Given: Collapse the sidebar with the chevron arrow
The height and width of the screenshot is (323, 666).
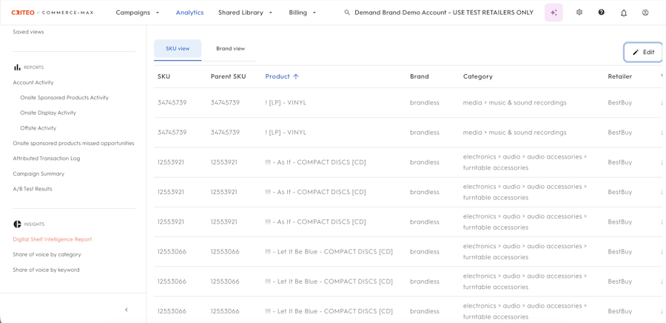Looking at the screenshot, I should pos(126,310).
